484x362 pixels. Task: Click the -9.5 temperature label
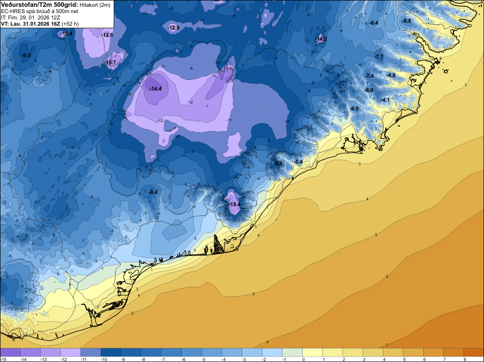click(26, 56)
